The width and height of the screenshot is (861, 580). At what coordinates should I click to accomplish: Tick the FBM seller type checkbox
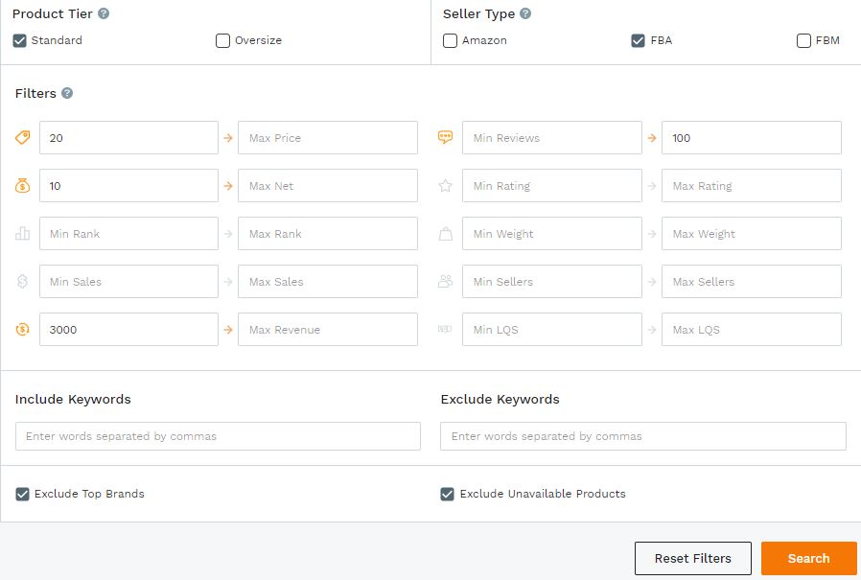(x=803, y=40)
